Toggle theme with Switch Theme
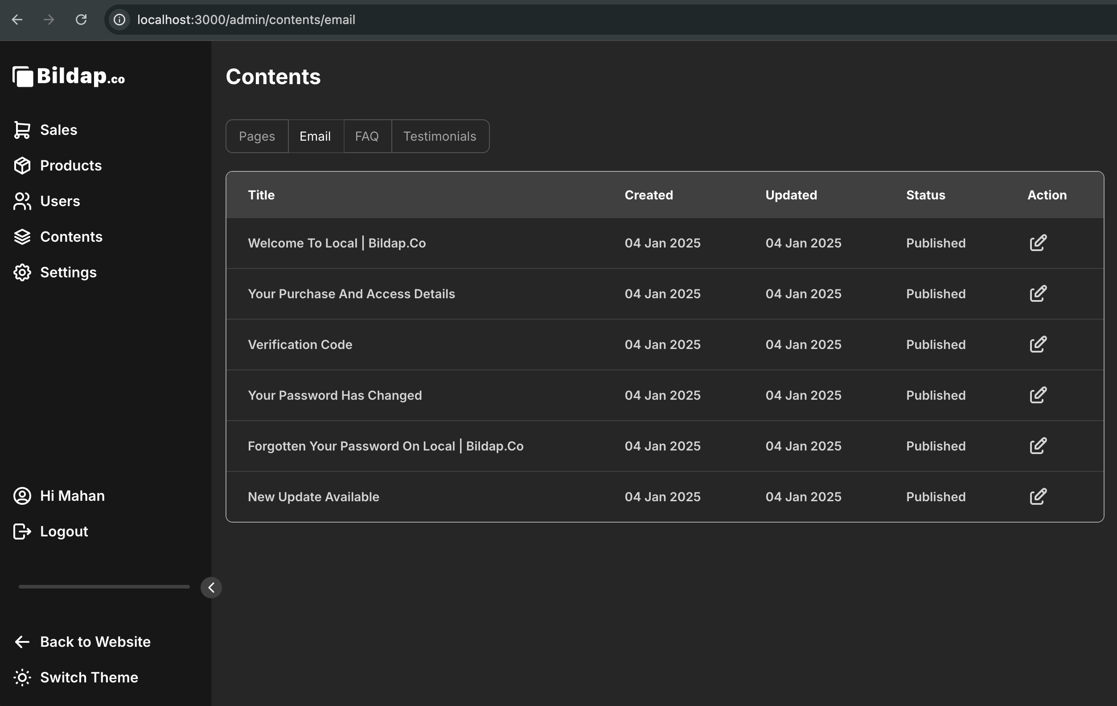1117x706 pixels. [89, 677]
